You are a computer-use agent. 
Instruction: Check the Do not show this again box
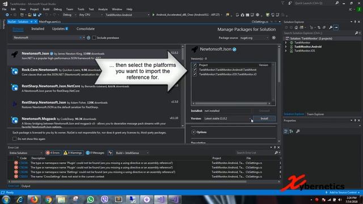pos(14,139)
